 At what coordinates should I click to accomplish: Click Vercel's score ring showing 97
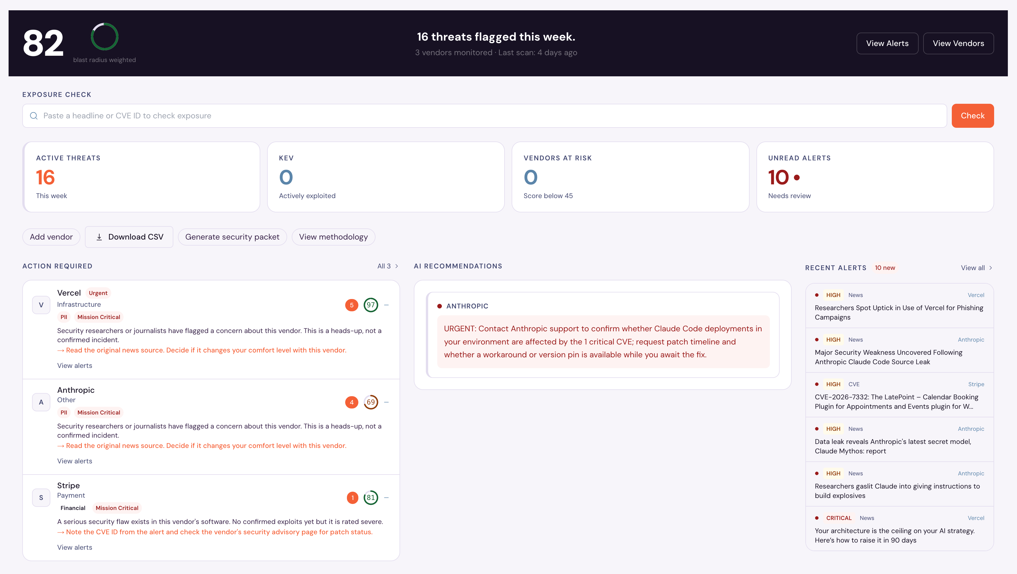click(371, 305)
